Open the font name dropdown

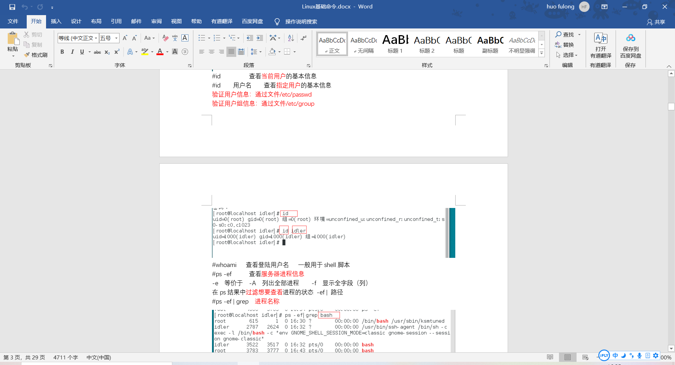[96, 38]
